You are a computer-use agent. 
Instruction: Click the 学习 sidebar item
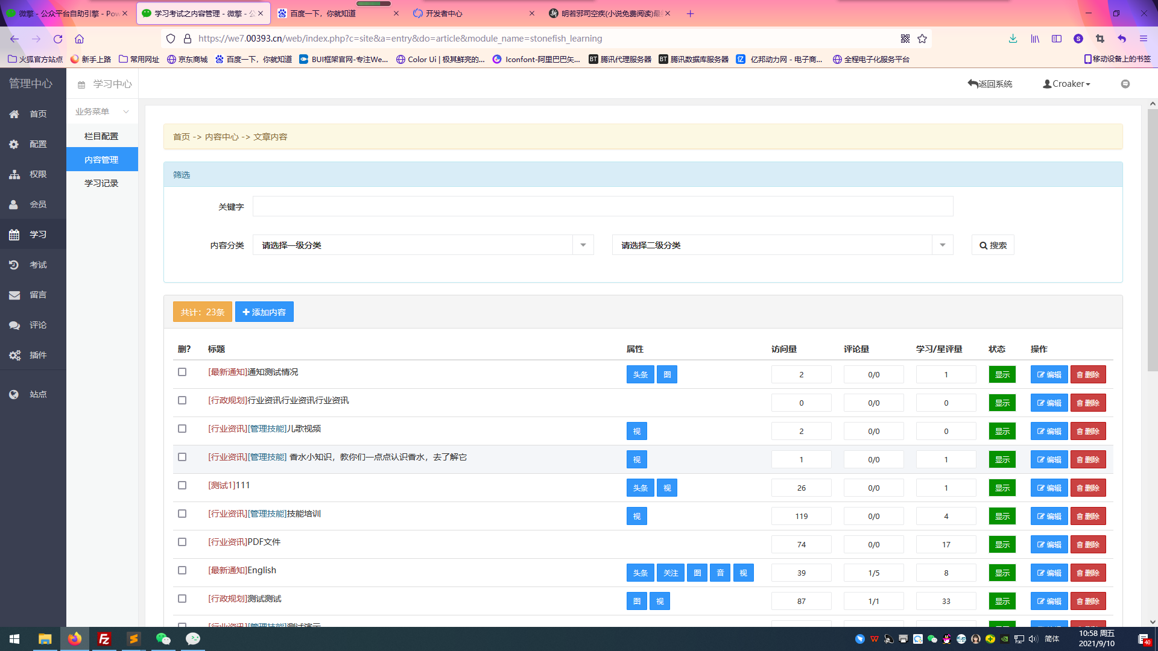tap(33, 234)
